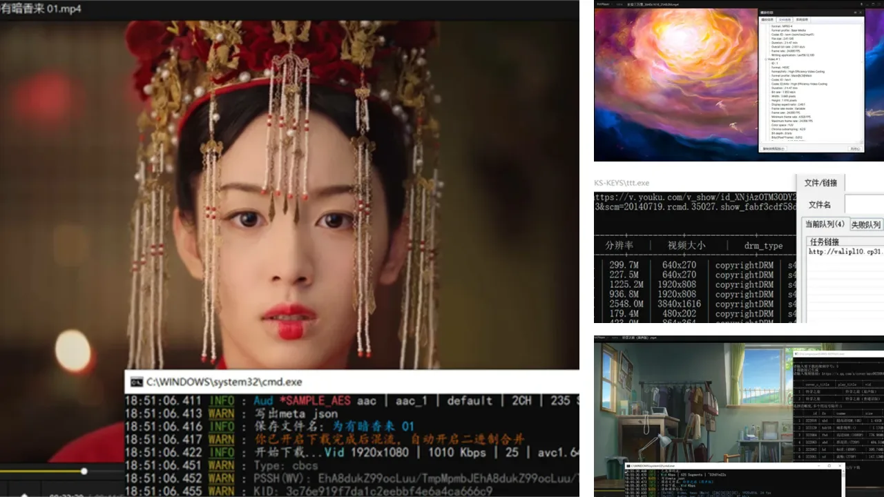Image resolution: width=884 pixels, height=497 pixels.
Task: Click the playback progress slider handle in the main player
Action: 84,471
